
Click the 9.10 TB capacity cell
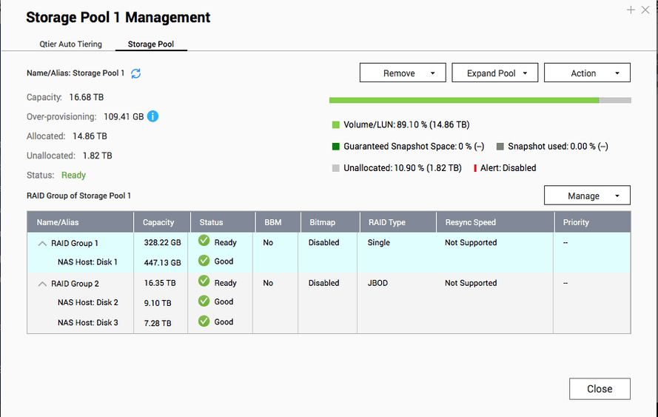(x=158, y=303)
